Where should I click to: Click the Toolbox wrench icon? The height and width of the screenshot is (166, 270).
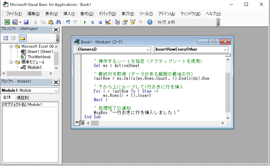(x=140, y=22)
